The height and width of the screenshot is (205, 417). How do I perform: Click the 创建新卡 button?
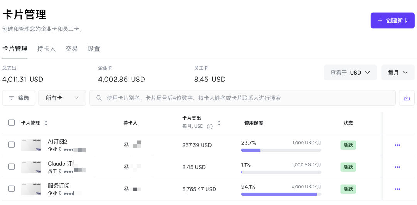(x=393, y=20)
